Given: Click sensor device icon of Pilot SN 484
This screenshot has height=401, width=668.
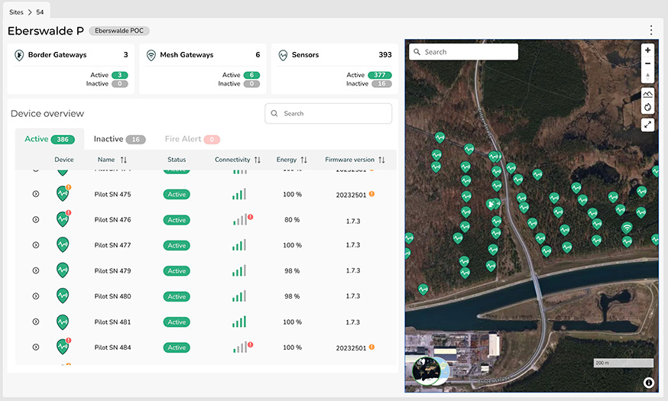Looking at the screenshot, I should coord(63,347).
